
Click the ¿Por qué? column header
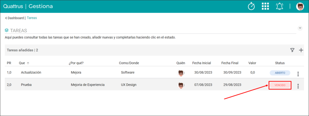click(x=76, y=63)
